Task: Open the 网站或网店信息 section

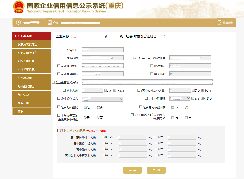Action: tap(32, 53)
